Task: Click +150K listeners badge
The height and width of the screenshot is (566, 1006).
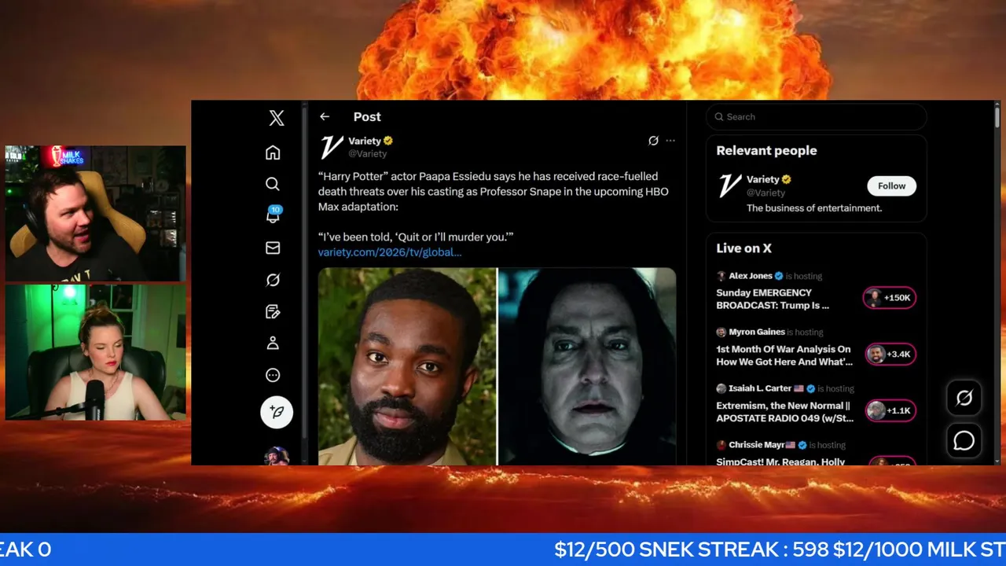Action: coord(890,298)
